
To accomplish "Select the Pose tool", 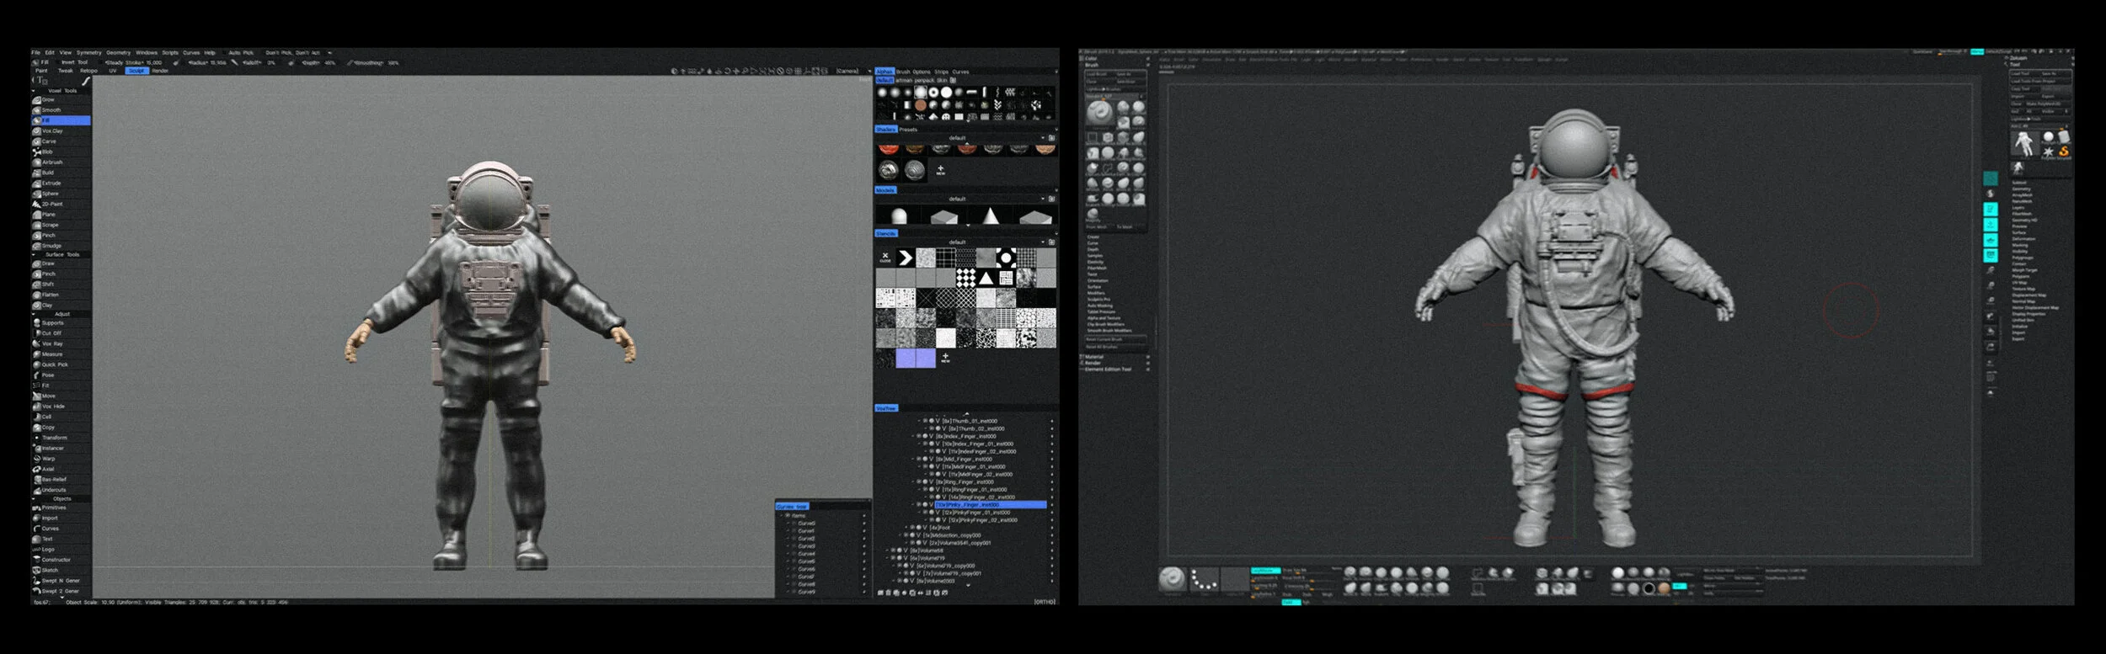I will pos(61,375).
